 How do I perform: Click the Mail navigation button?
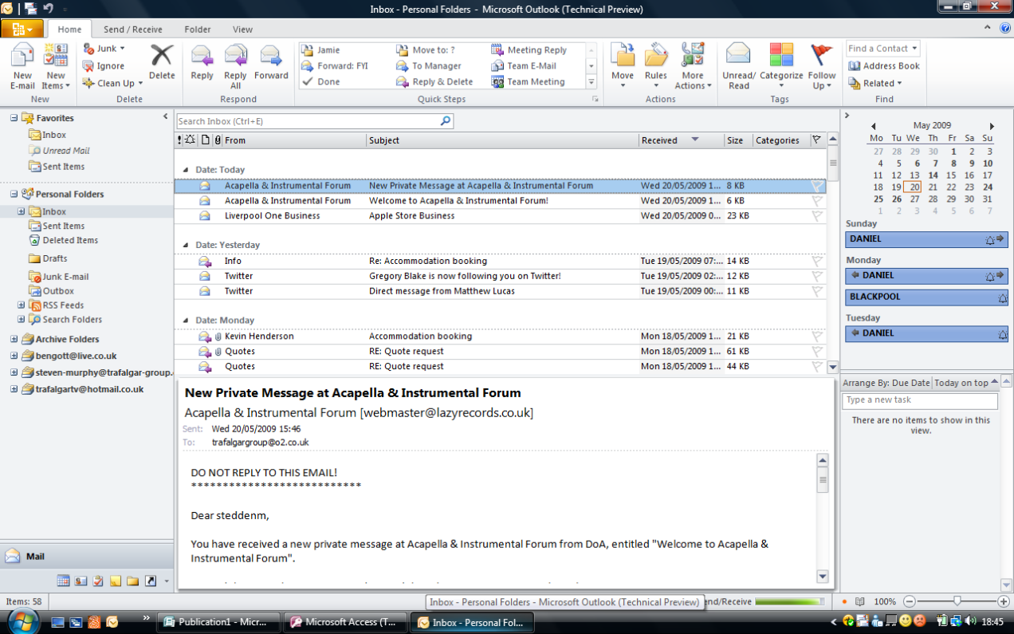tap(87, 557)
